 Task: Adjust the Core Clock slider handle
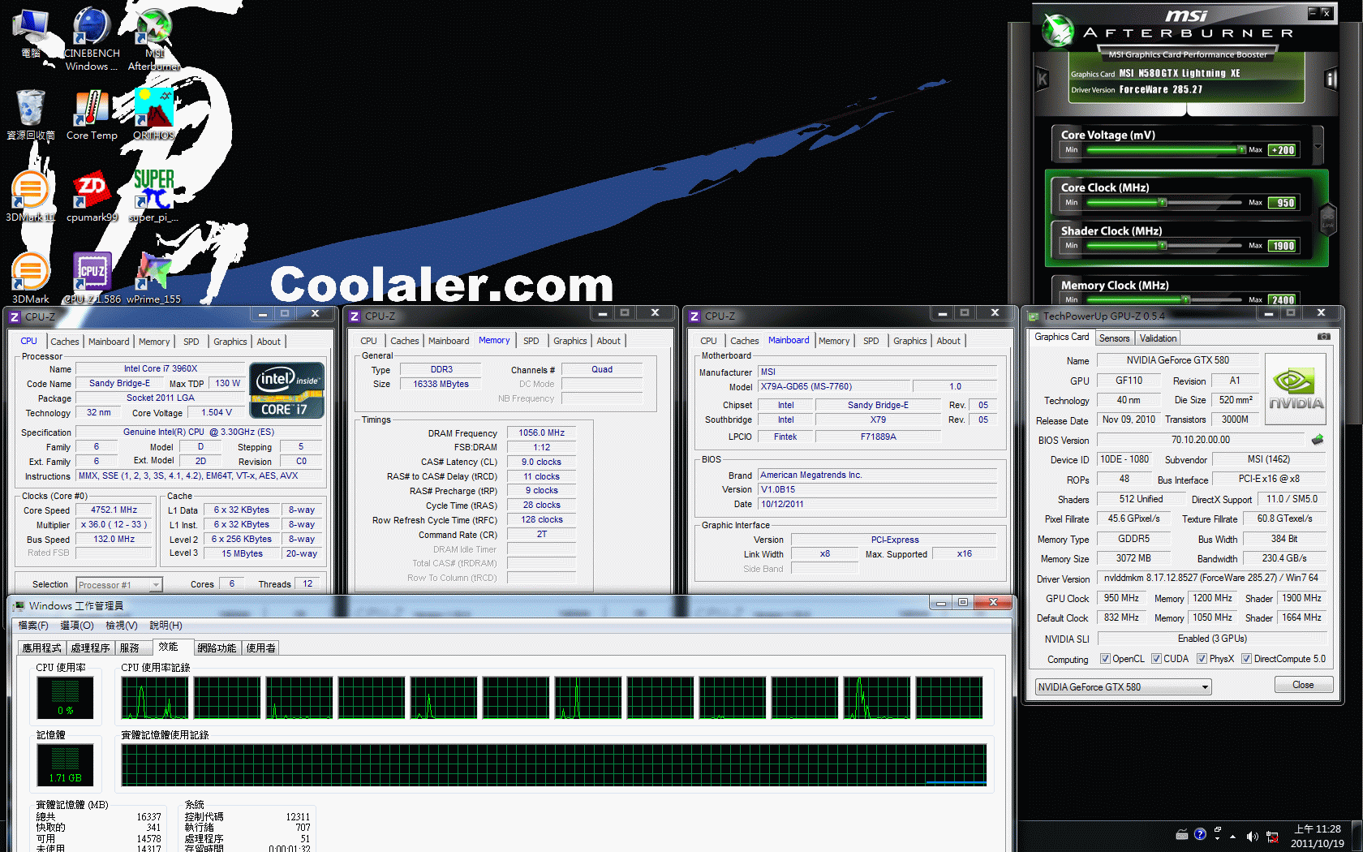tap(1163, 202)
